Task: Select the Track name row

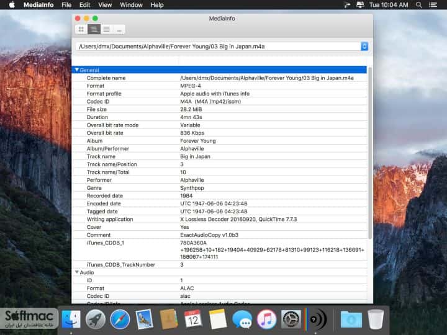Action: (220, 157)
